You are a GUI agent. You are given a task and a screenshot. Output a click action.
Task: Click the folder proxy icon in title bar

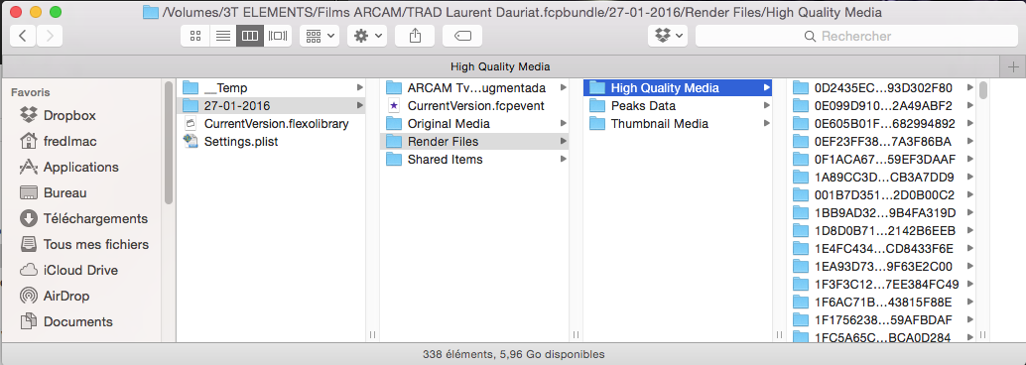(x=151, y=13)
